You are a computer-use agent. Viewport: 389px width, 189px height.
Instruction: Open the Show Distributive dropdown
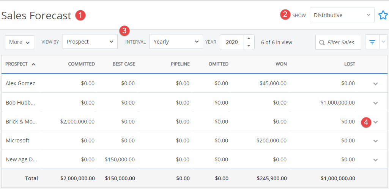pos(342,15)
